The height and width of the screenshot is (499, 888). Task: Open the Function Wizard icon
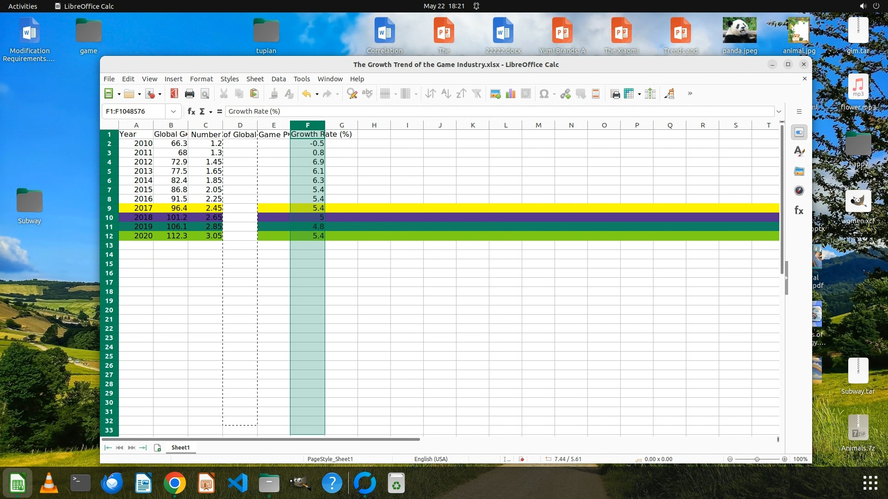click(x=191, y=111)
